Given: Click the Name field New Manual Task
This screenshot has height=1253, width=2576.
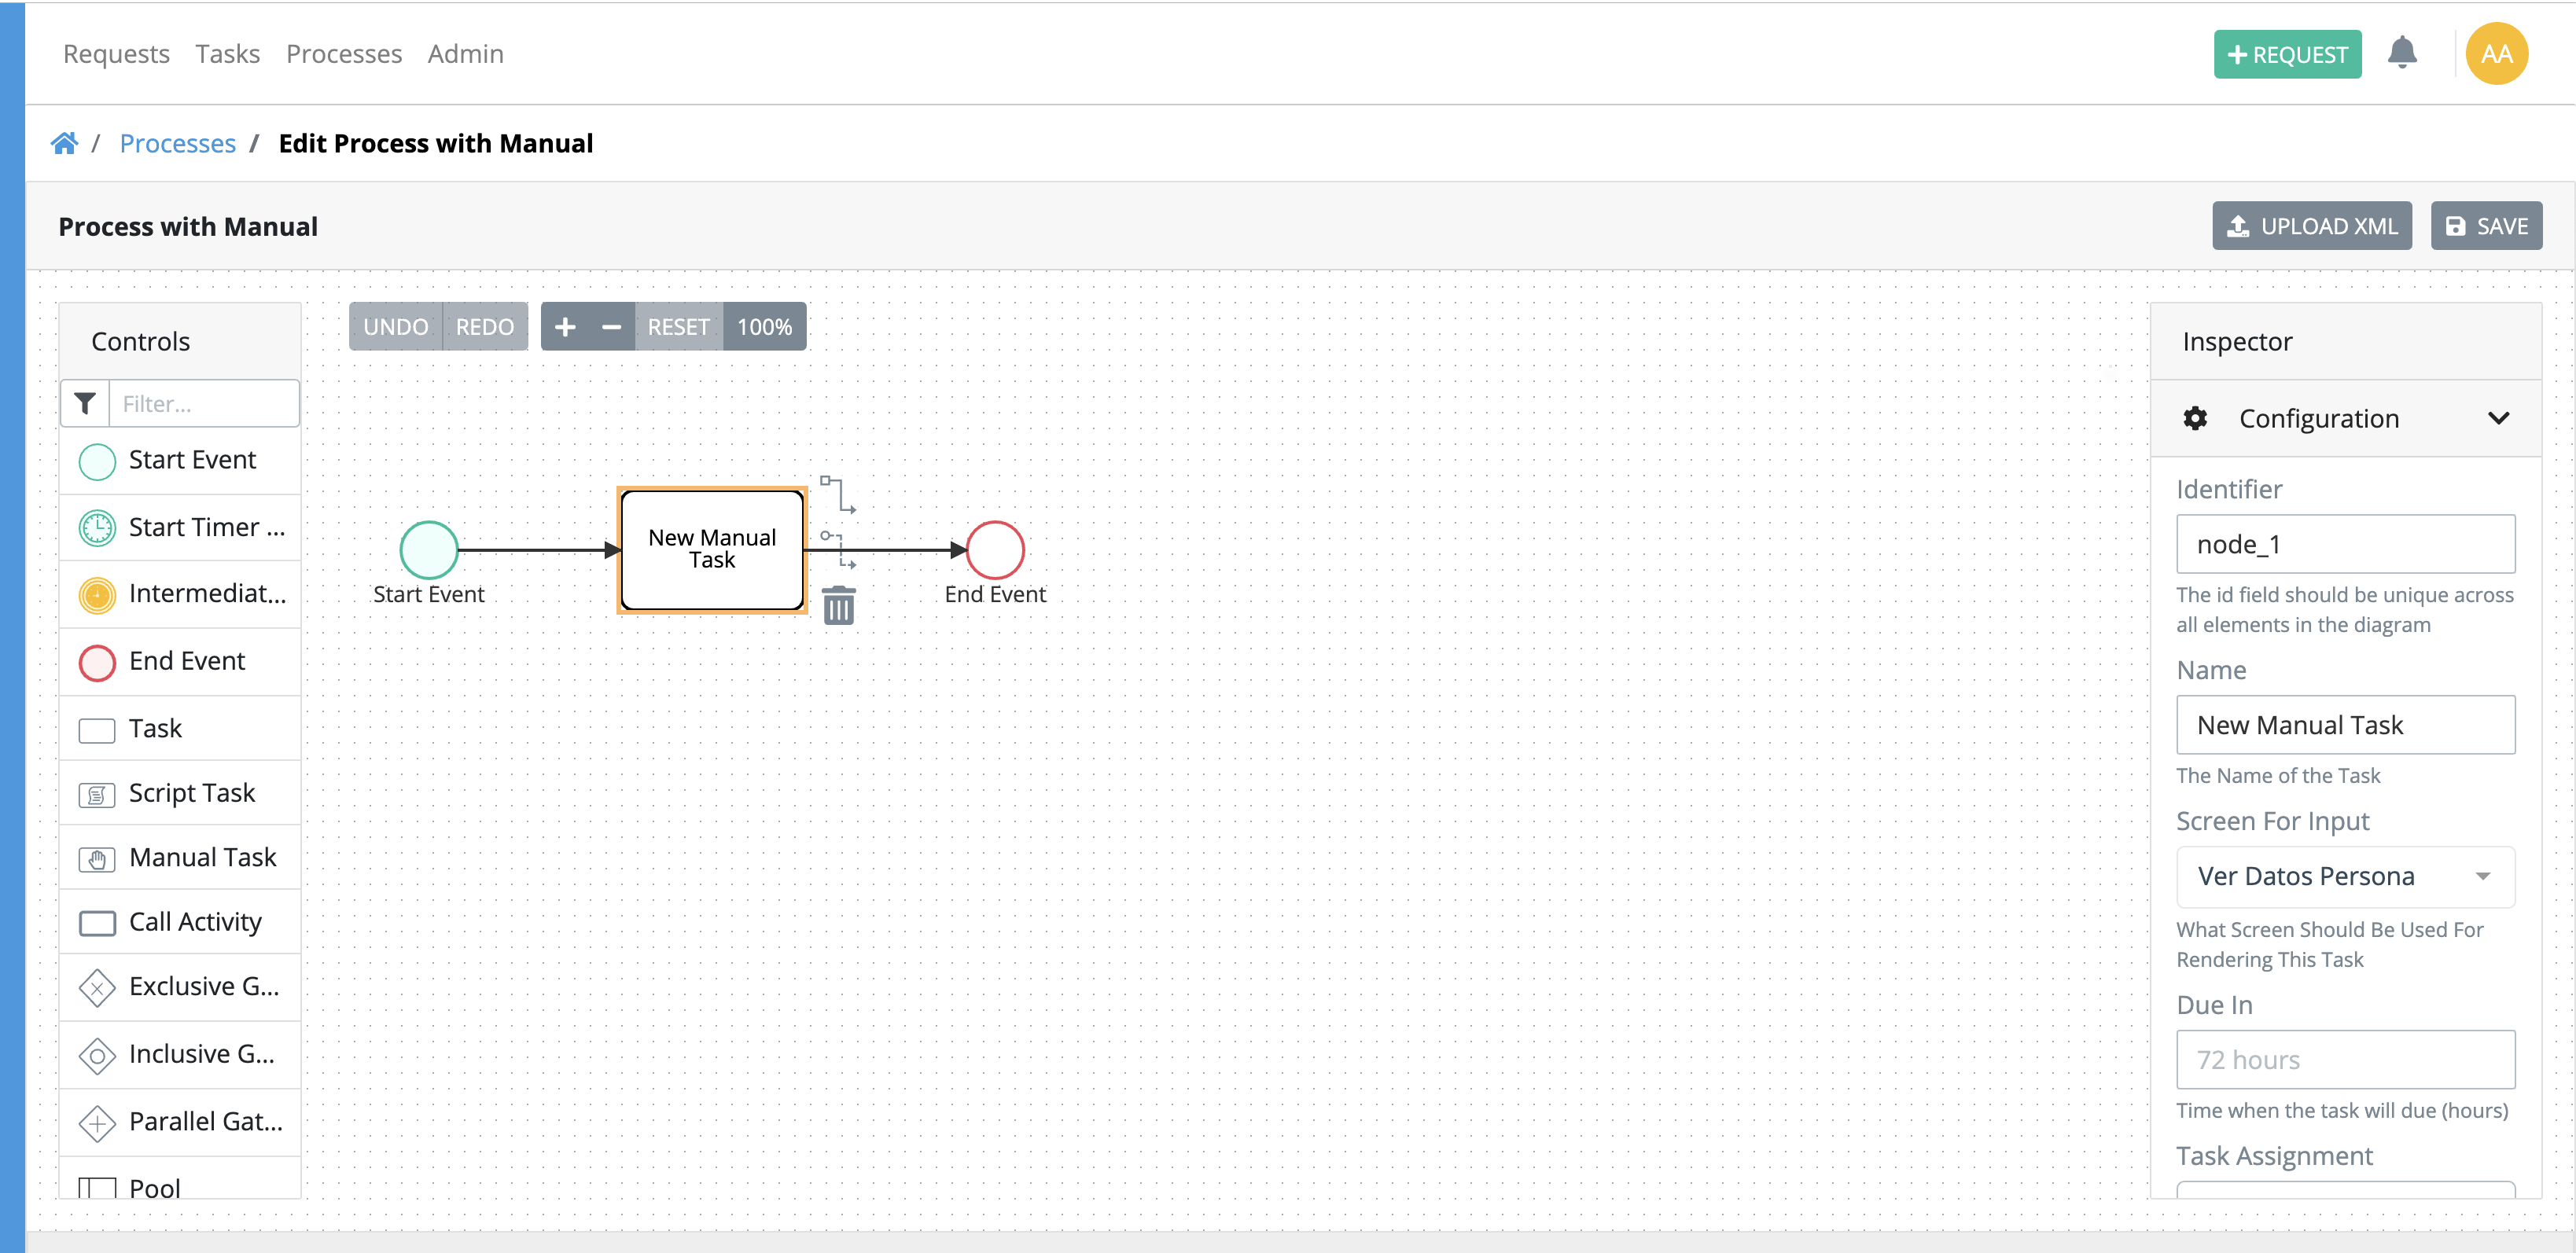Looking at the screenshot, I should [2345, 725].
